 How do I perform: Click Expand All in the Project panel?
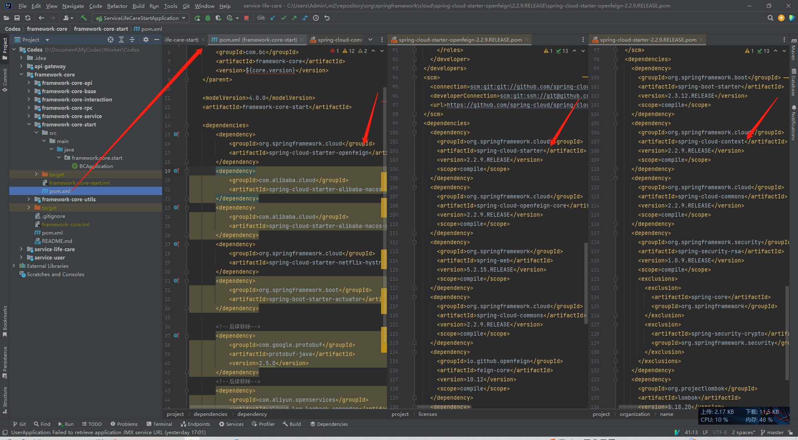click(x=121, y=40)
